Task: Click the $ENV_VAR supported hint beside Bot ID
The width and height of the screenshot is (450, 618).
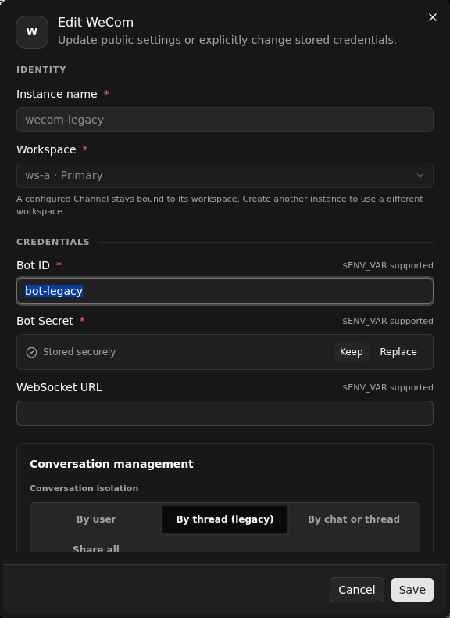Action: [x=387, y=265]
